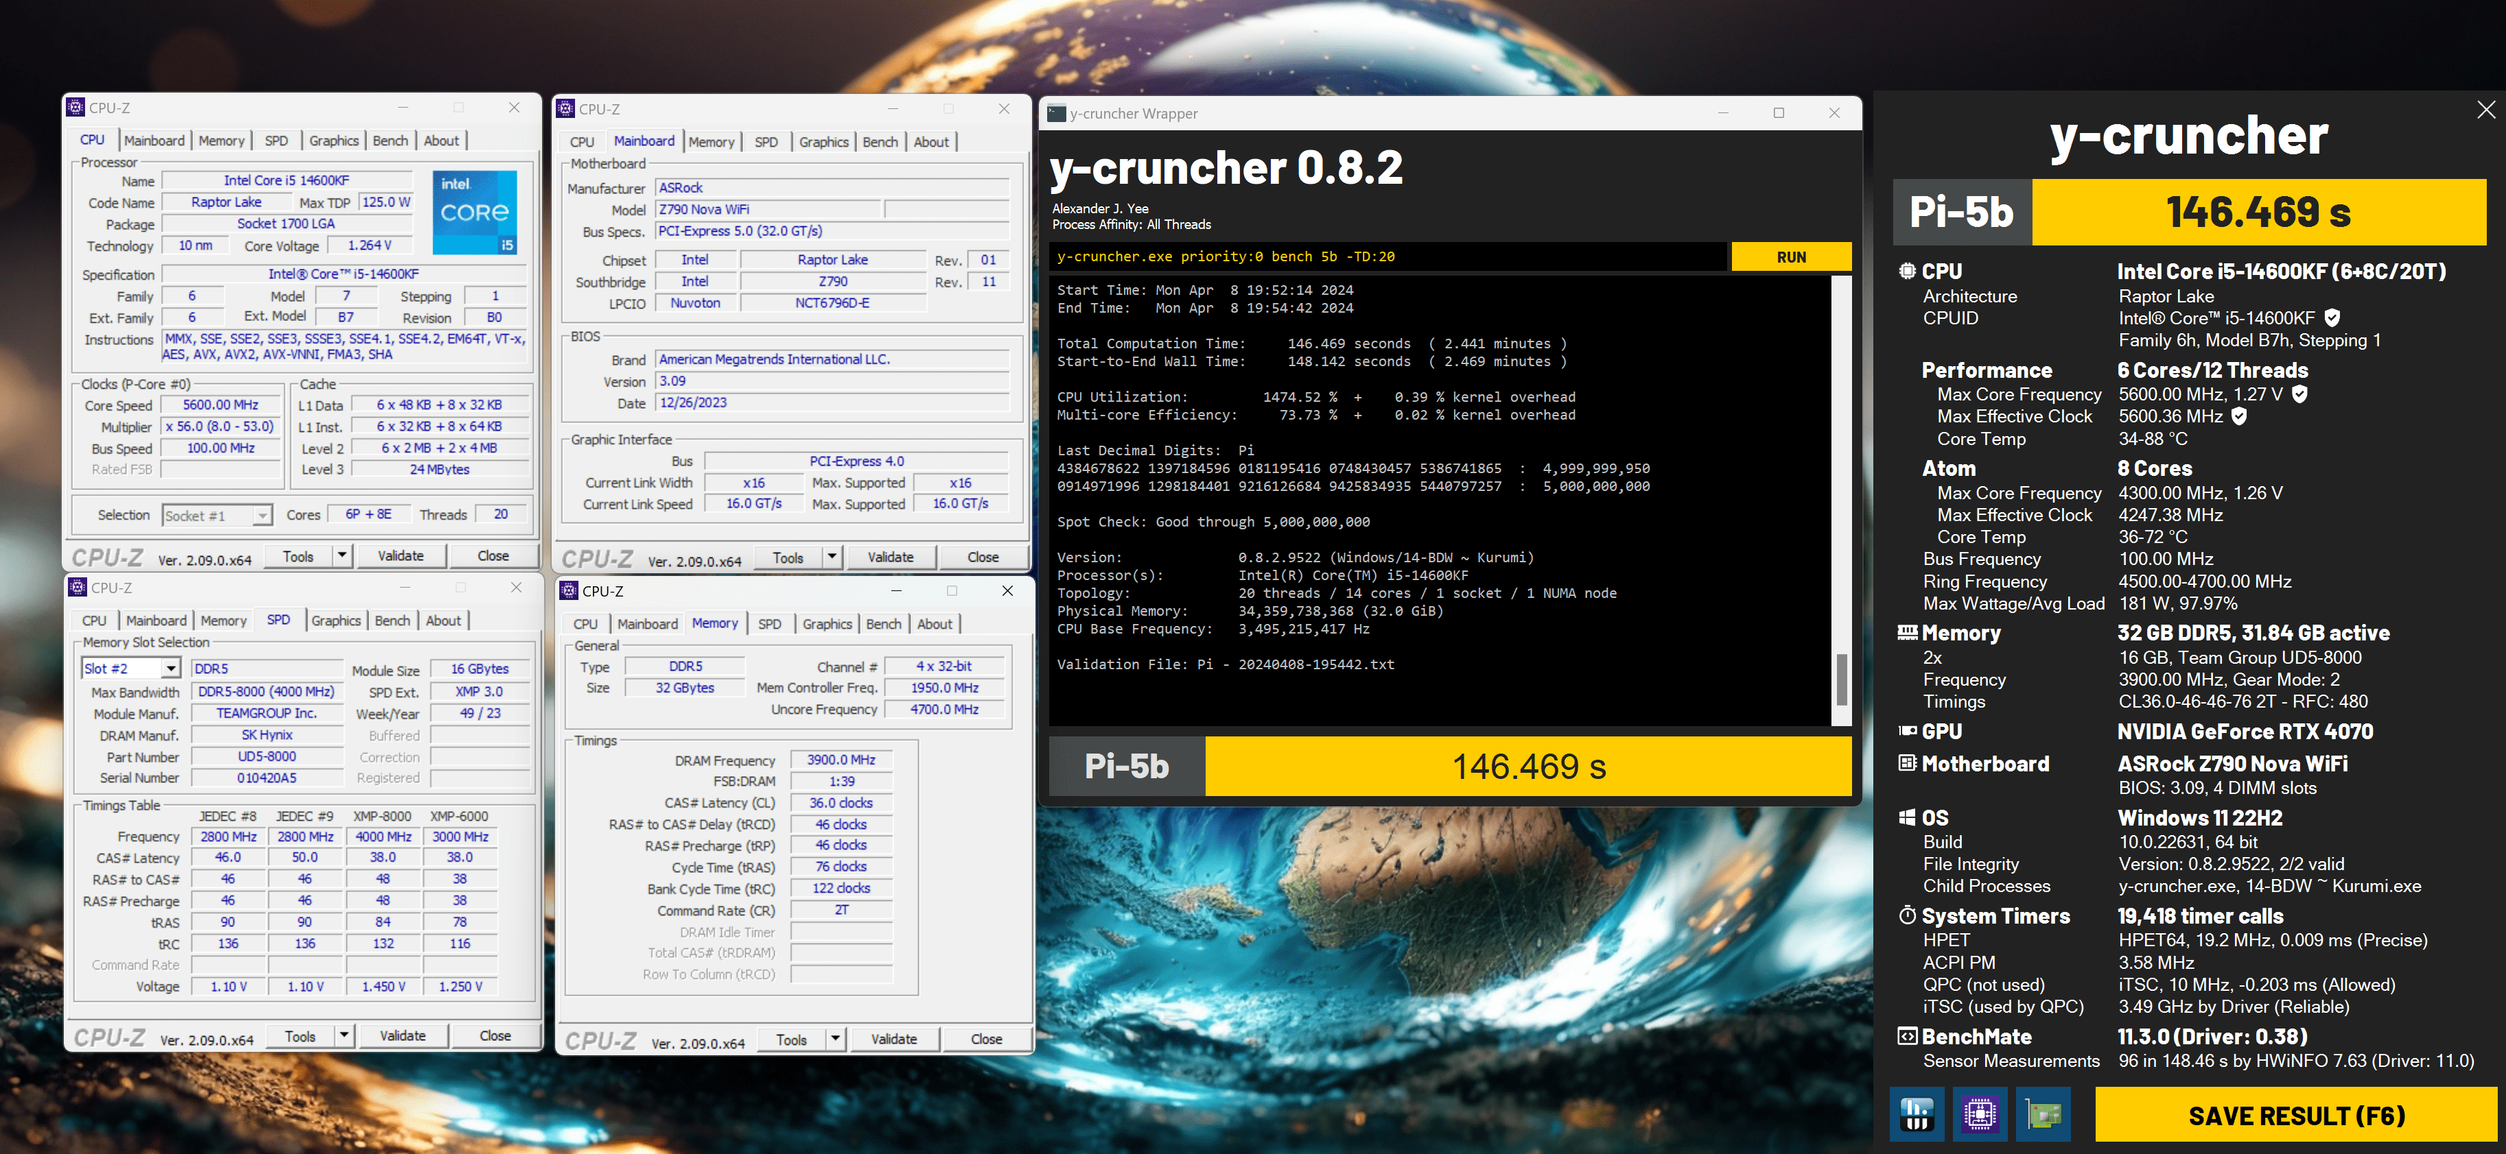Image resolution: width=2506 pixels, height=1154 pixels.
Task: Switch to SPD tab in Memory window
Action: pyautogui.click(x=769, y=624)
